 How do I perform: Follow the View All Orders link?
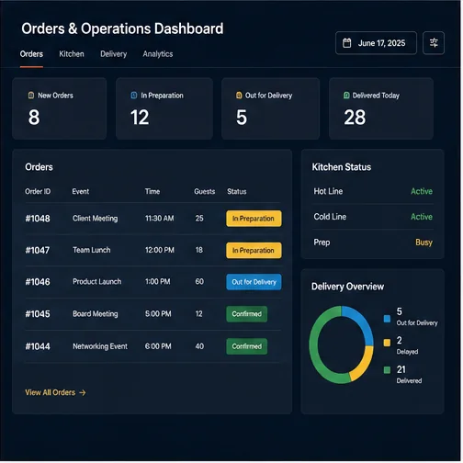click(56, 393)
